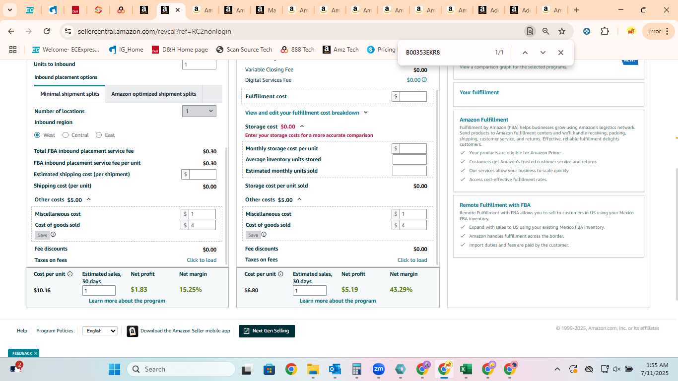
Task: Open the Chrome Error menu
Action: pos(659,31)
